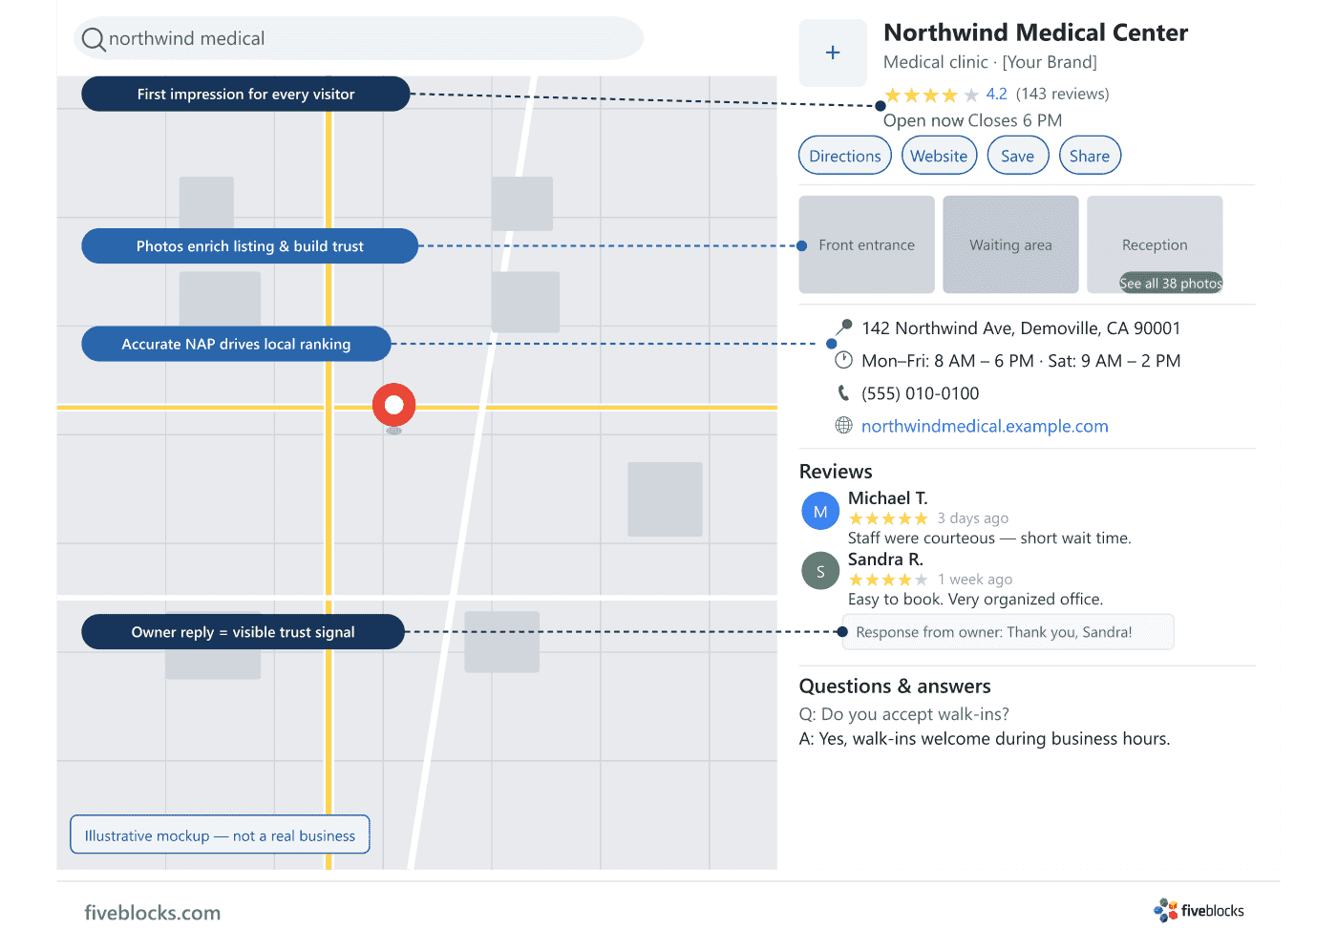The image size is (1337, 951).
Task: Click Questions & answers heading
Action: (895, 687)
